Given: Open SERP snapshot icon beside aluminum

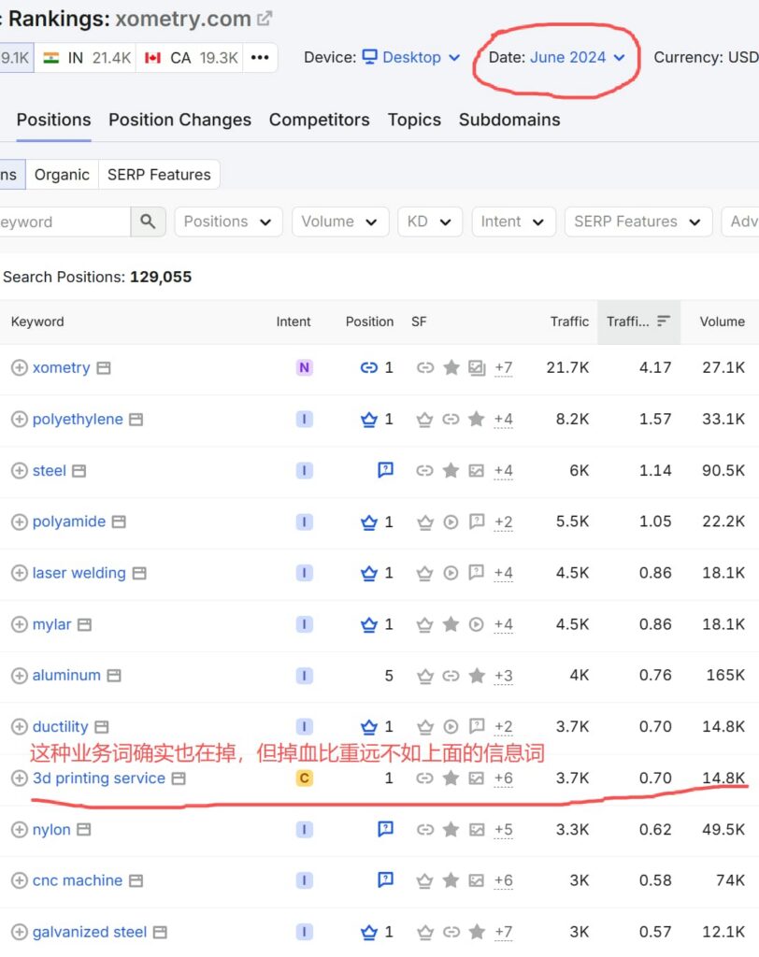Looking at the screenshot, I should click(x=114, y=676).
